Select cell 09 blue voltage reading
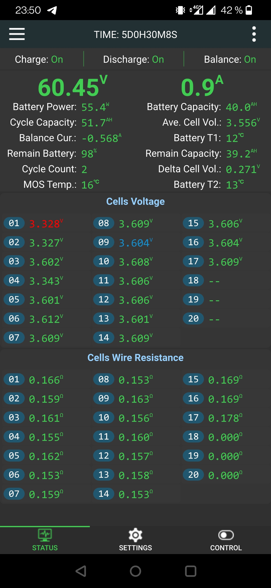 point(135,243)
